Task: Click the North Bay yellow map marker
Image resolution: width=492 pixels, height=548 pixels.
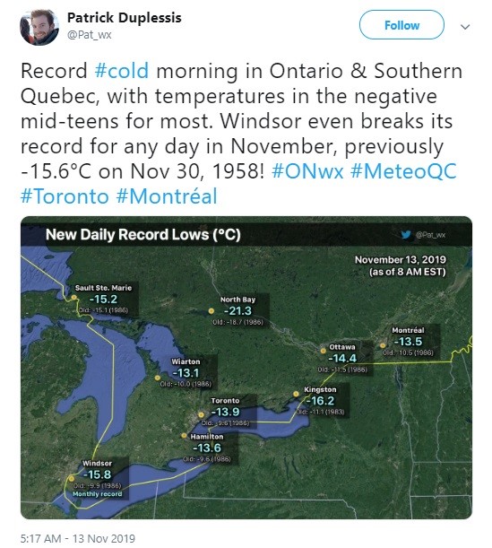Action: (211, 310)
